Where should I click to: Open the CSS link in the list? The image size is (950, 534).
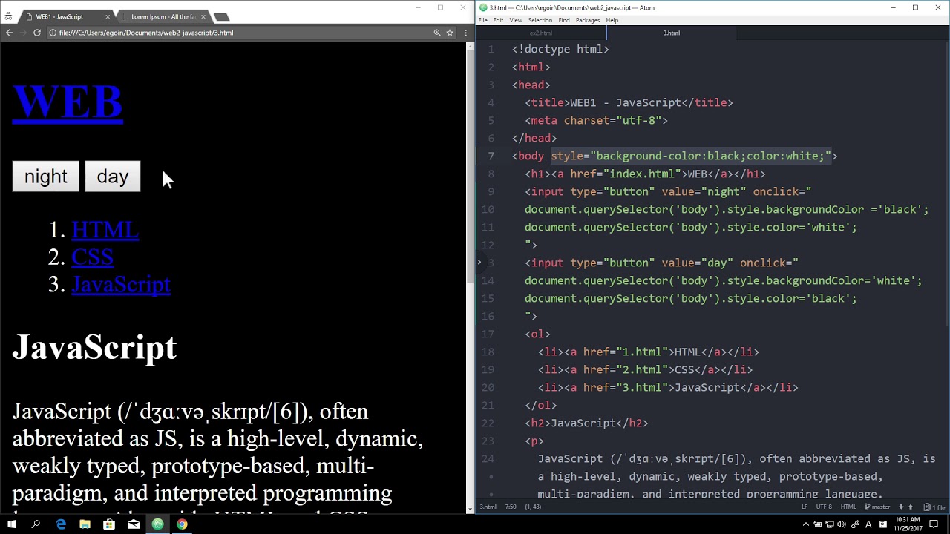[93, 257]
